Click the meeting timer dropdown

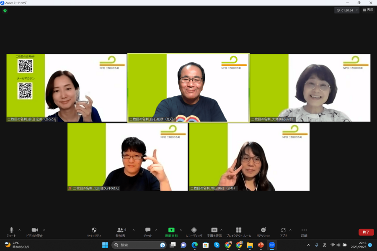pyautogui.click(x=357, y=10)
